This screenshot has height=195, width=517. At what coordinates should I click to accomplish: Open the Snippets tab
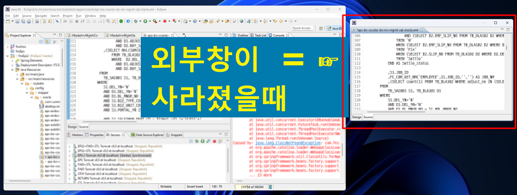174,135
